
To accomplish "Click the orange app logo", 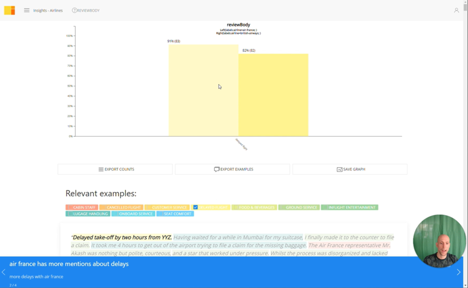I will (x=10, y=11).
